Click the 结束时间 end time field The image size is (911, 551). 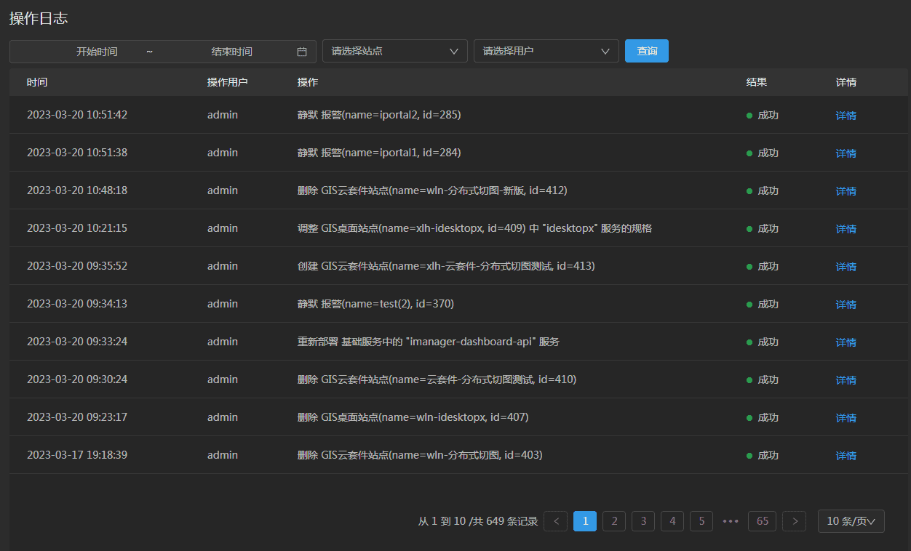231,52
